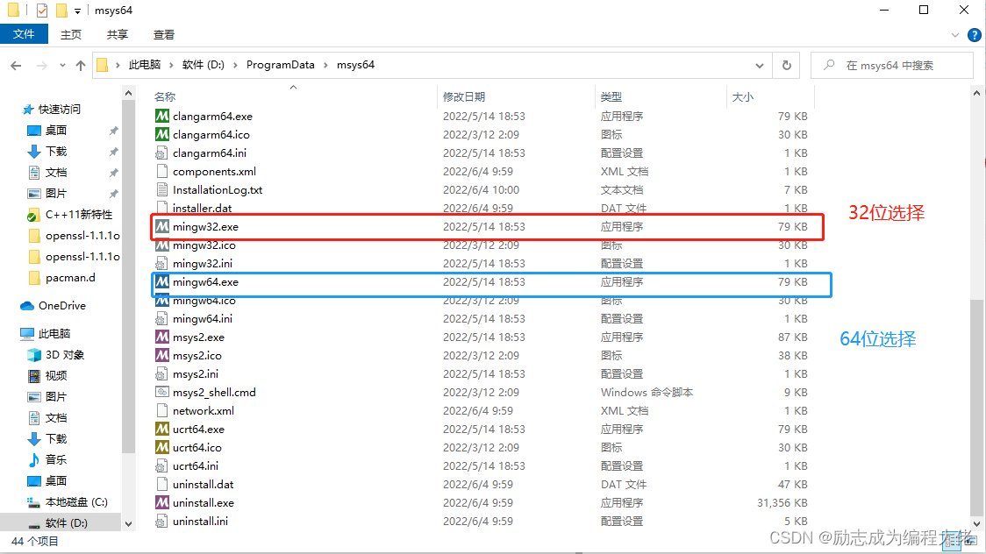986x554 pixels.
Task: Click the ucrt64.exe application icon
Action: click(162, 429)
